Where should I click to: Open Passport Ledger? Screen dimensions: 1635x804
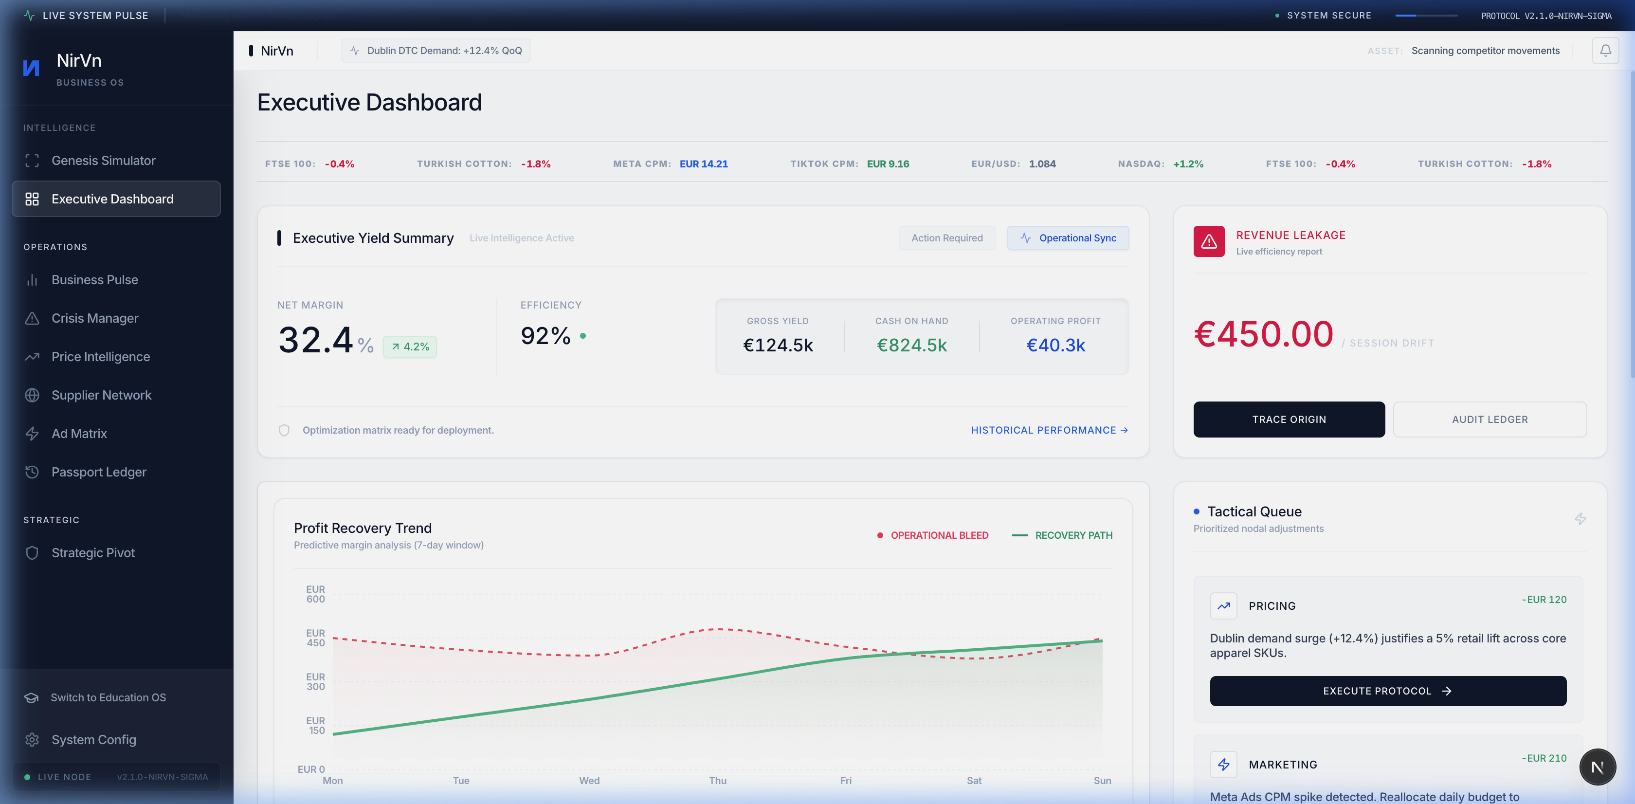(116, 472)
